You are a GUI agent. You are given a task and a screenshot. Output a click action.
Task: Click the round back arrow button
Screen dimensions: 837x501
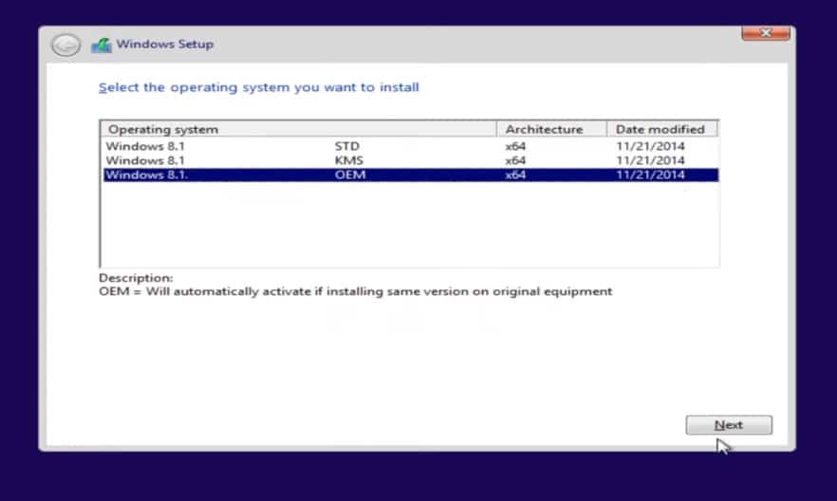pyautogui.click(x=65, y=45)
